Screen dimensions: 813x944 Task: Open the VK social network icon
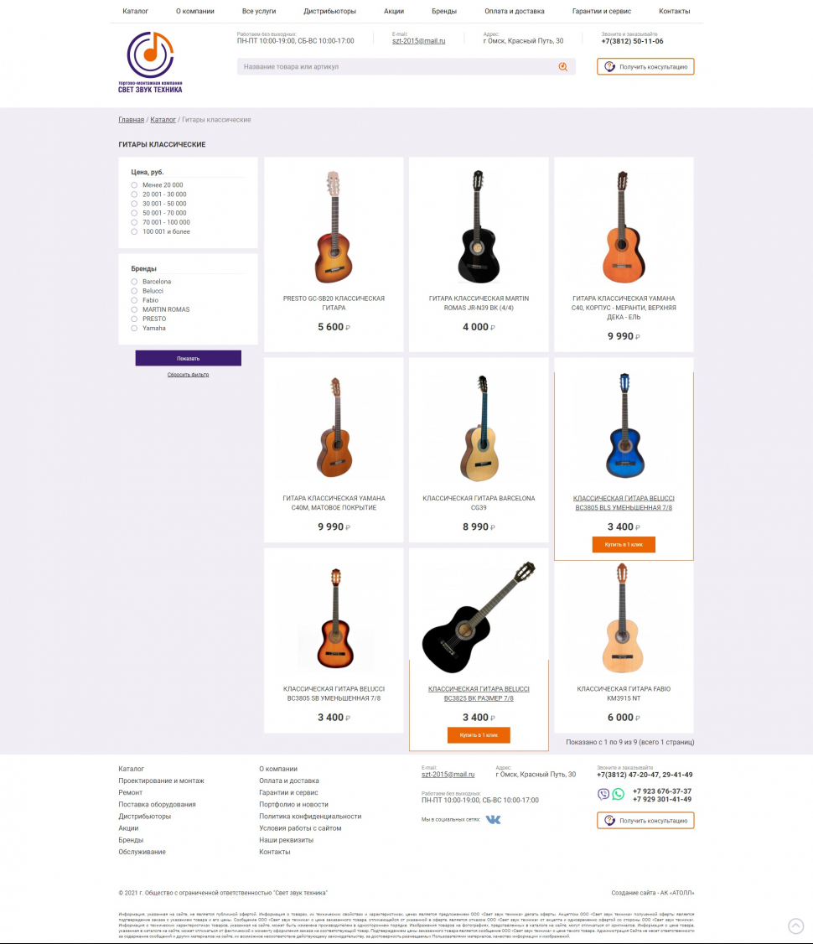(x=493, y=819)
